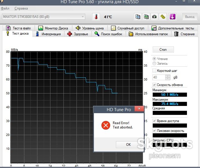This screenshot has height=168, width=200.
Task: Open the 'Файл' menu
Action: (x=5, y=8)
